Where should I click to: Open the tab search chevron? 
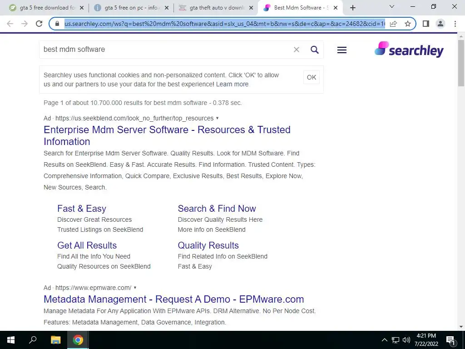pos(392,6)
